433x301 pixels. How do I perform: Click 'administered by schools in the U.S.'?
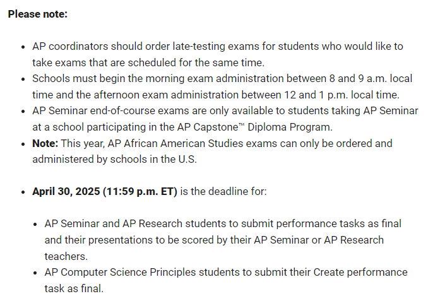click(x=114, y=160)
